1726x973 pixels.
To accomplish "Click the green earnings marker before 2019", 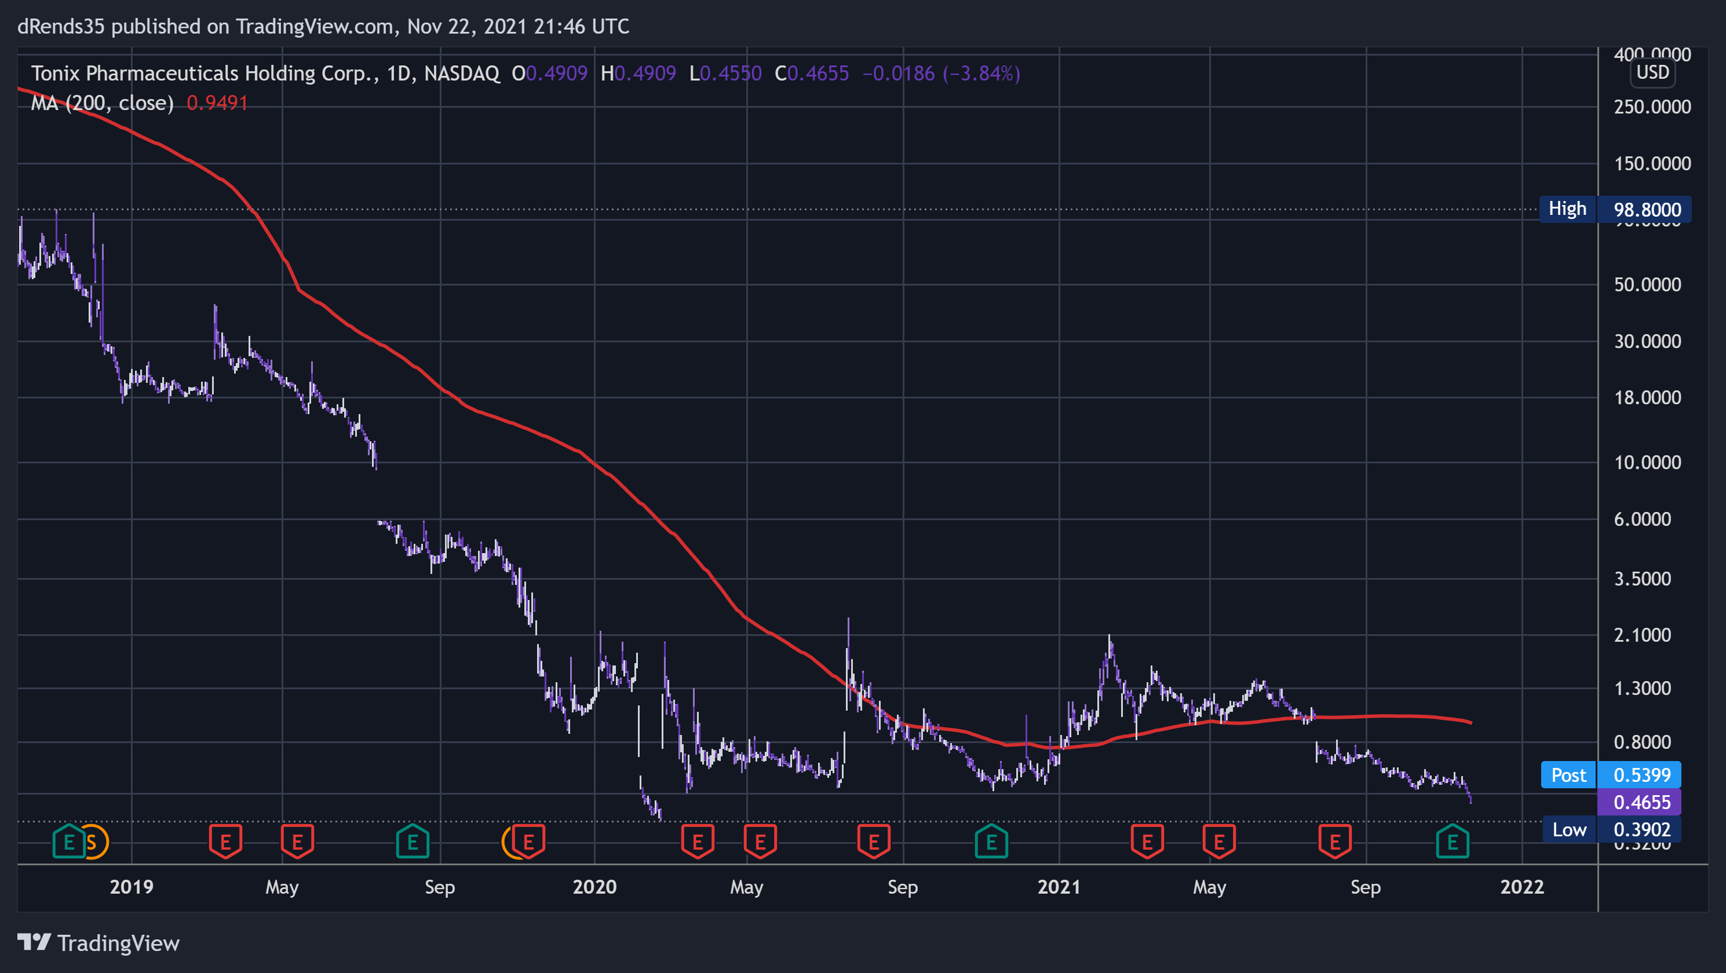I will [69, 842].
